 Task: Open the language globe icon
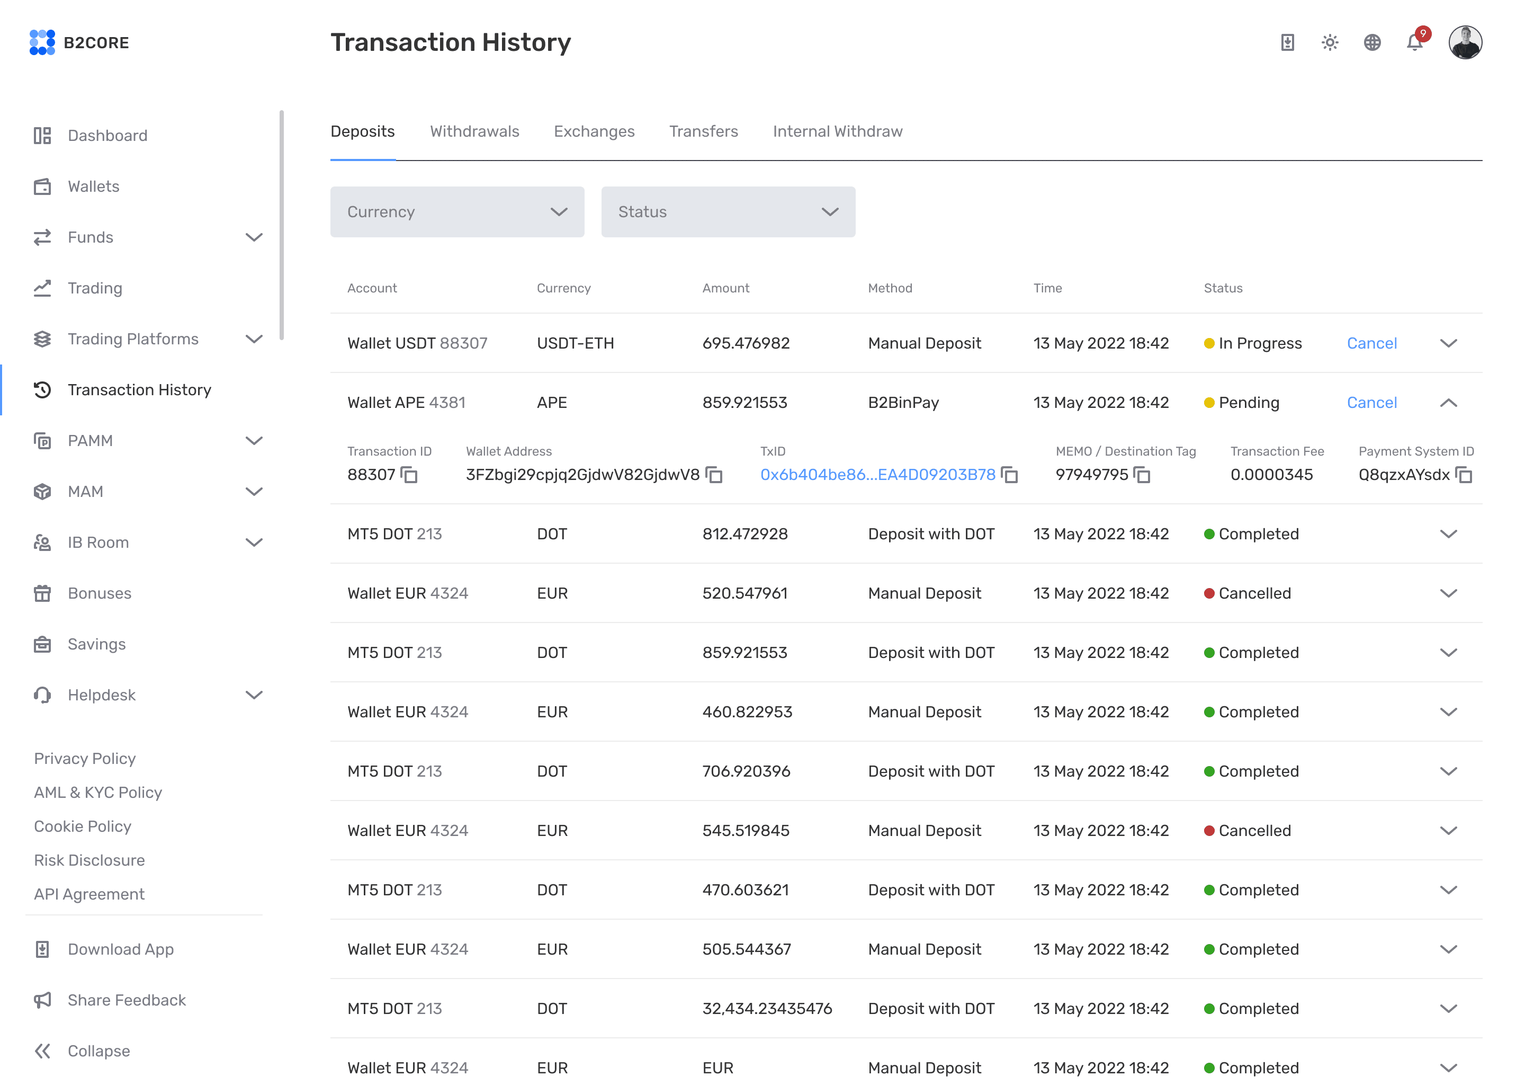click(1372, 43)
